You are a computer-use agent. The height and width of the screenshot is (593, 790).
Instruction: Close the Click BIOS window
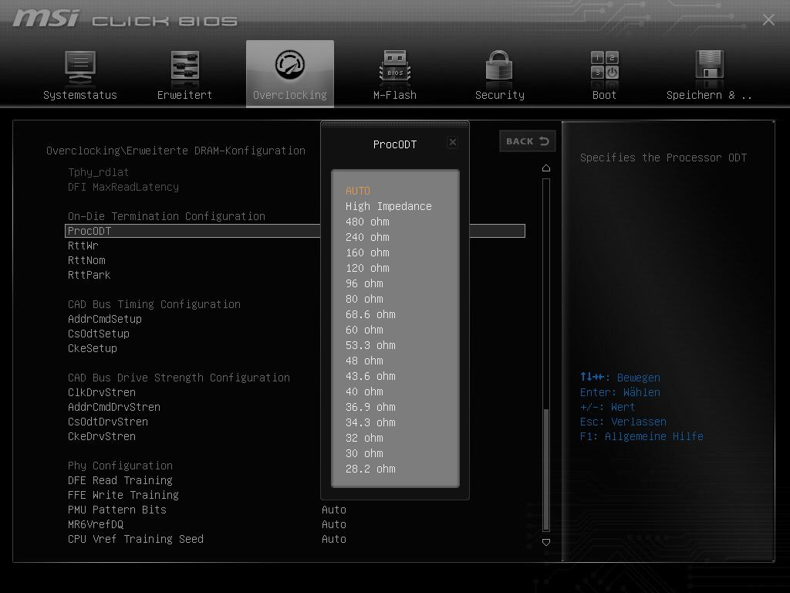(x=768, y=19)
